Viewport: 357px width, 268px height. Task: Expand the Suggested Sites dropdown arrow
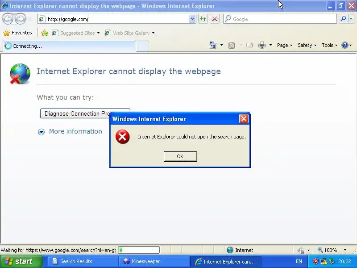[x=98, y=33]
